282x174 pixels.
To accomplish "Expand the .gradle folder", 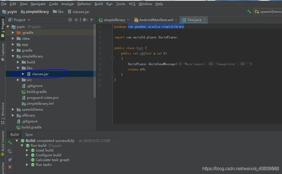I will pos(13,33).
